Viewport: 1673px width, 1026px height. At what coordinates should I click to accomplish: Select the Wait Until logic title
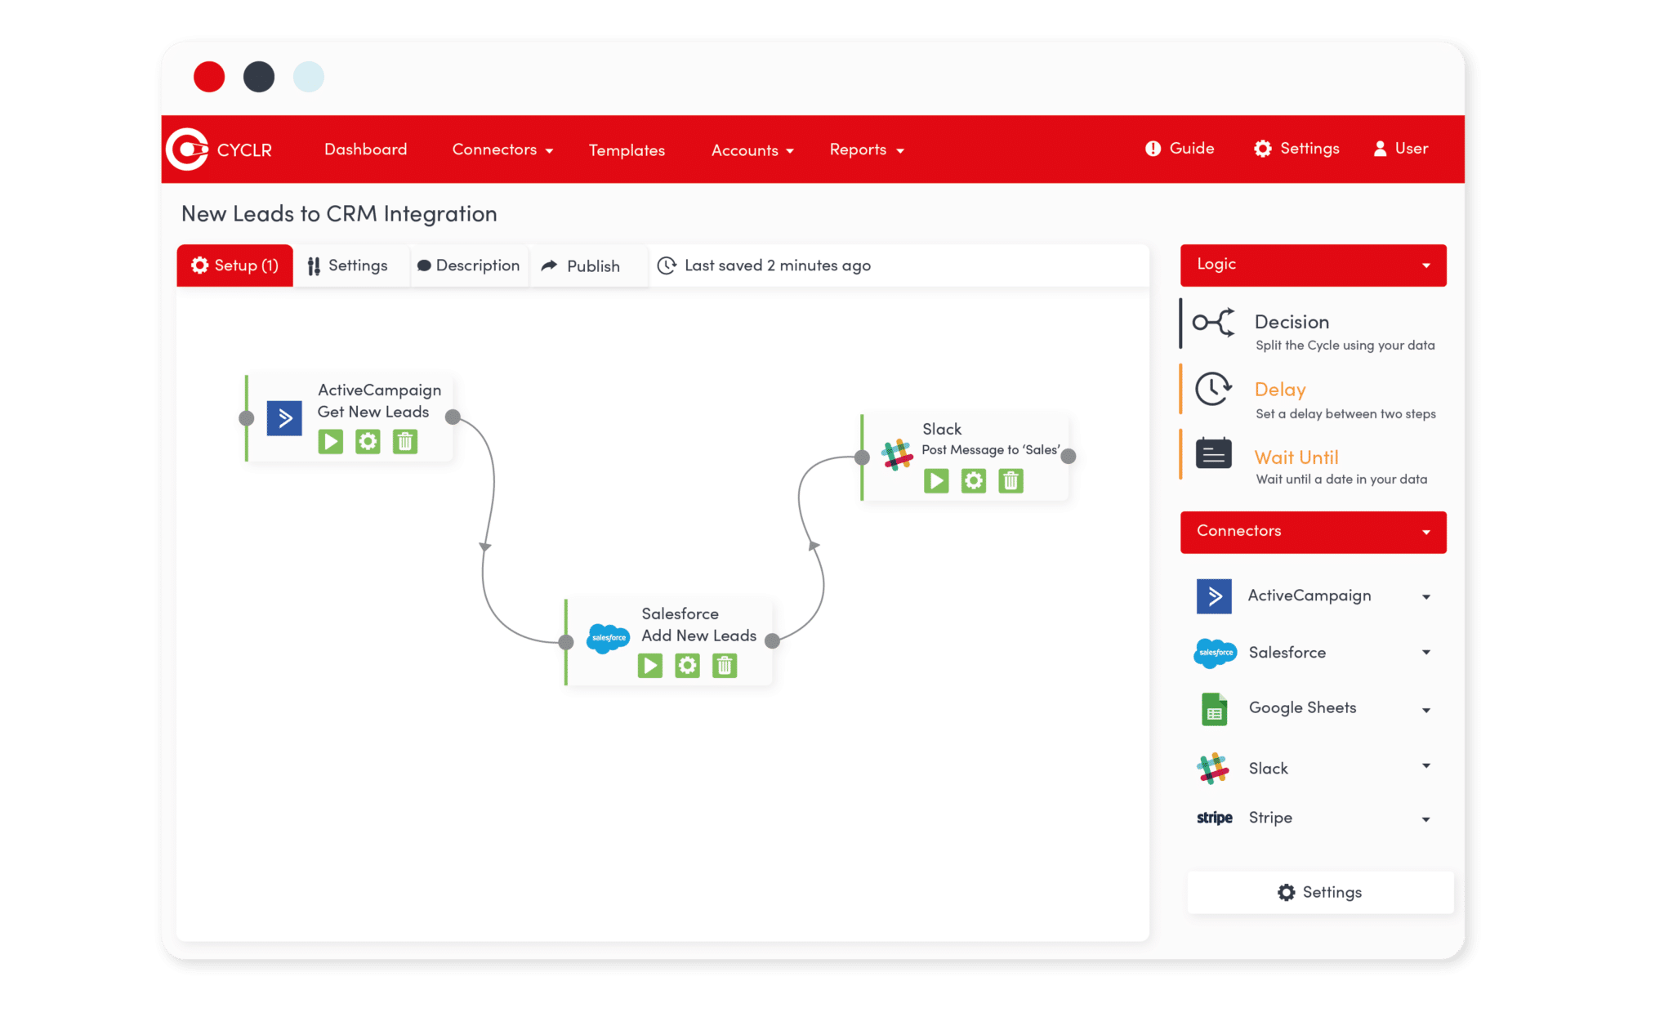1296,457
